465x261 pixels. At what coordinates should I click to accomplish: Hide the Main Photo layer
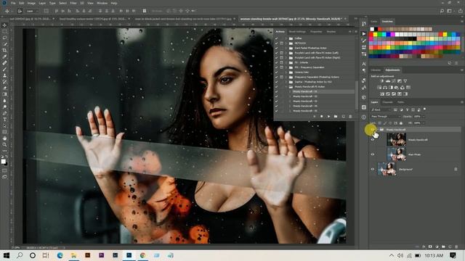tap(373, 154)
